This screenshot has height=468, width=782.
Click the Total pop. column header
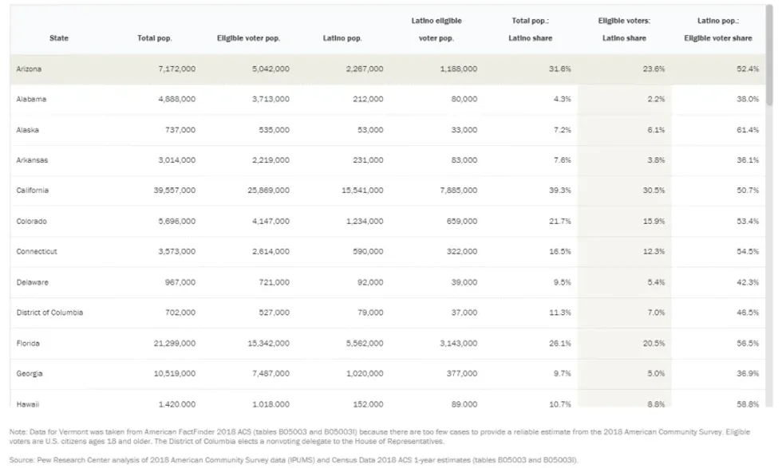(x=154, y=38)
